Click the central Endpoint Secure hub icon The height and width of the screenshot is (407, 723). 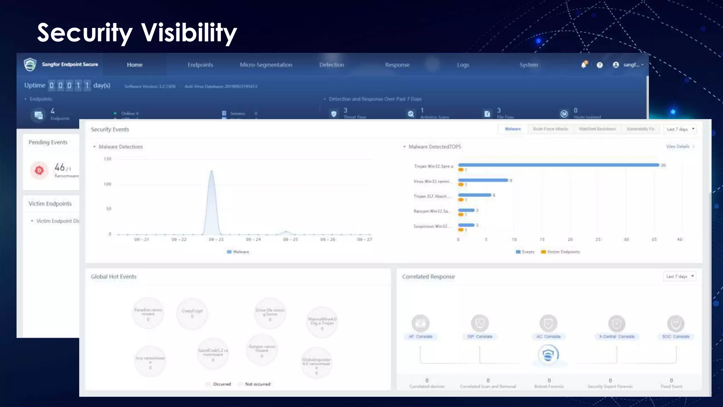[x=548, y=354]
